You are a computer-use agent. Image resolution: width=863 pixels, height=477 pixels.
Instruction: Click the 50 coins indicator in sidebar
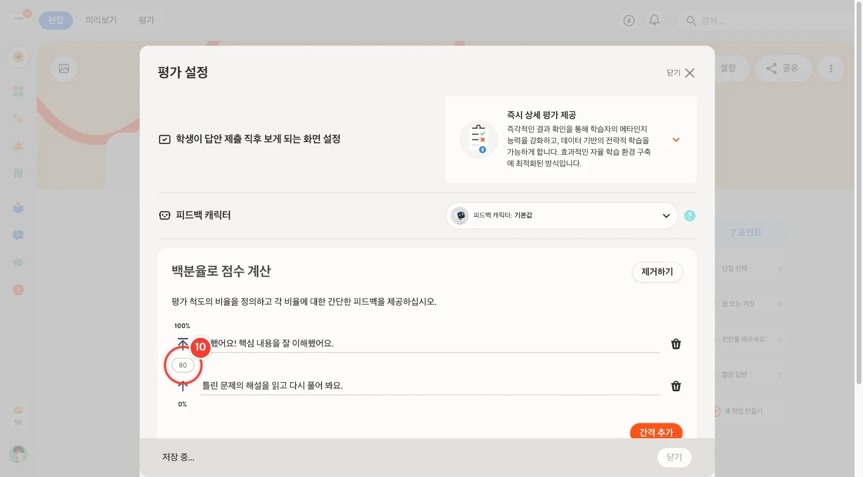tap(18, 416)
